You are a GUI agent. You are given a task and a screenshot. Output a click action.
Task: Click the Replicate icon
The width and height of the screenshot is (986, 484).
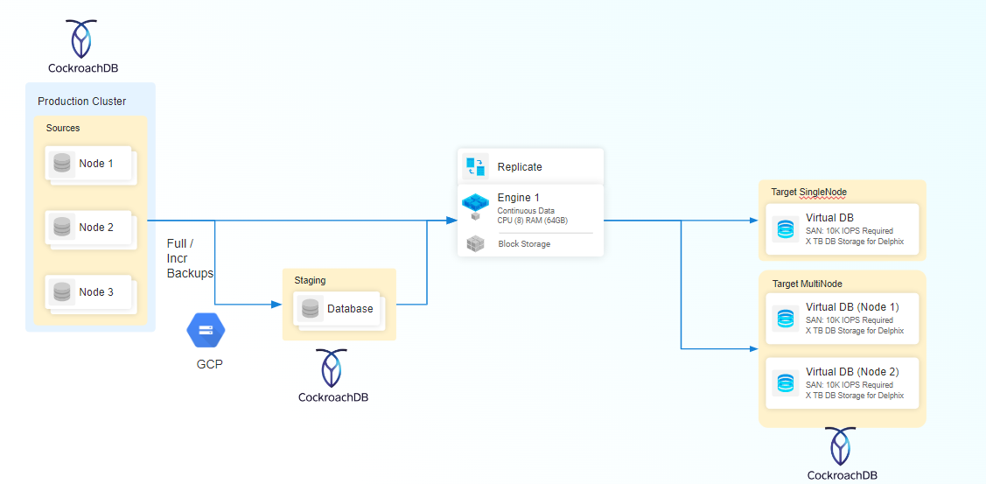[476, 166]
